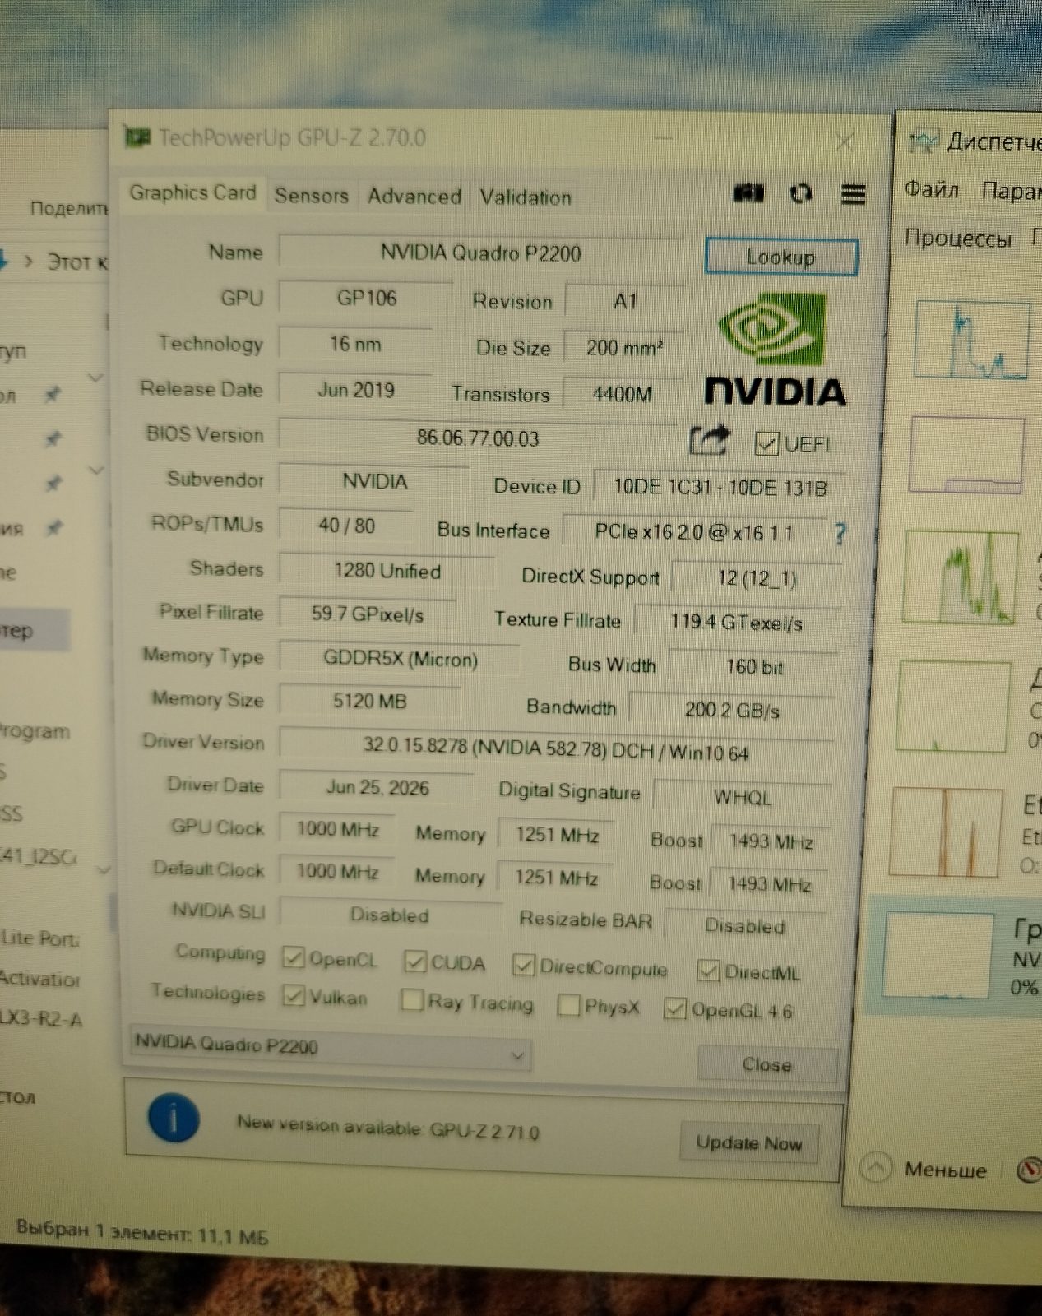
Task: Click the blue info icon in update bar
Action: coord(174,1118)
